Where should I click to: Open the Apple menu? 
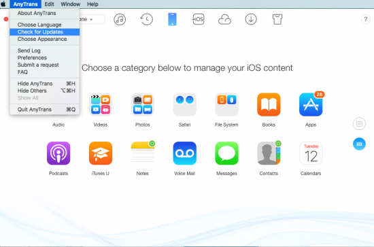(3, 4)
